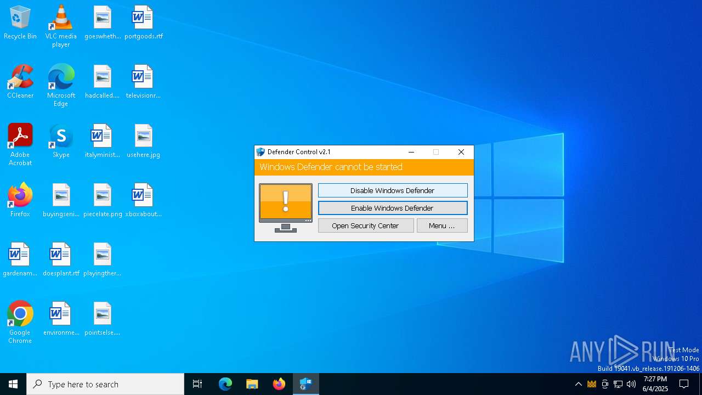Image resolution: width=702 pixels, height=395 pixels.
Task: Select the CCleaner desktop shortcut
Action: [20, 82]
